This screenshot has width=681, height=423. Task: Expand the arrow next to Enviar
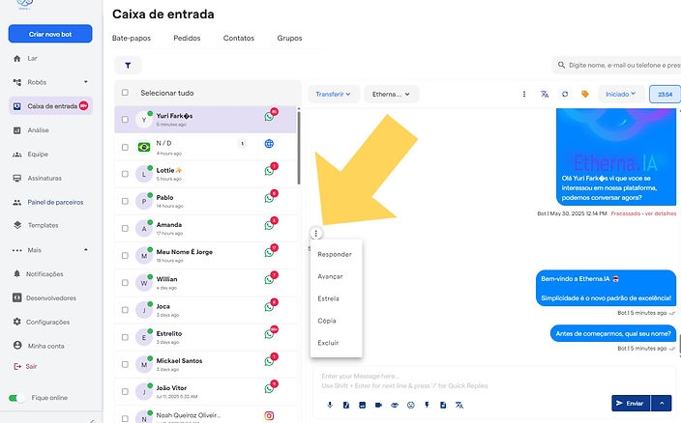(x=663, y=403)
